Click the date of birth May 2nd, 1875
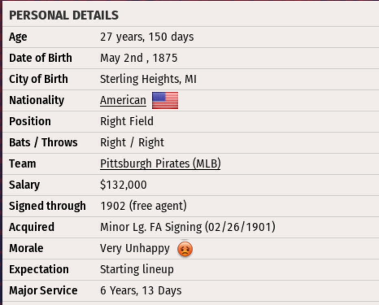Viewport: 379px width, 305px height. (139, 58)
